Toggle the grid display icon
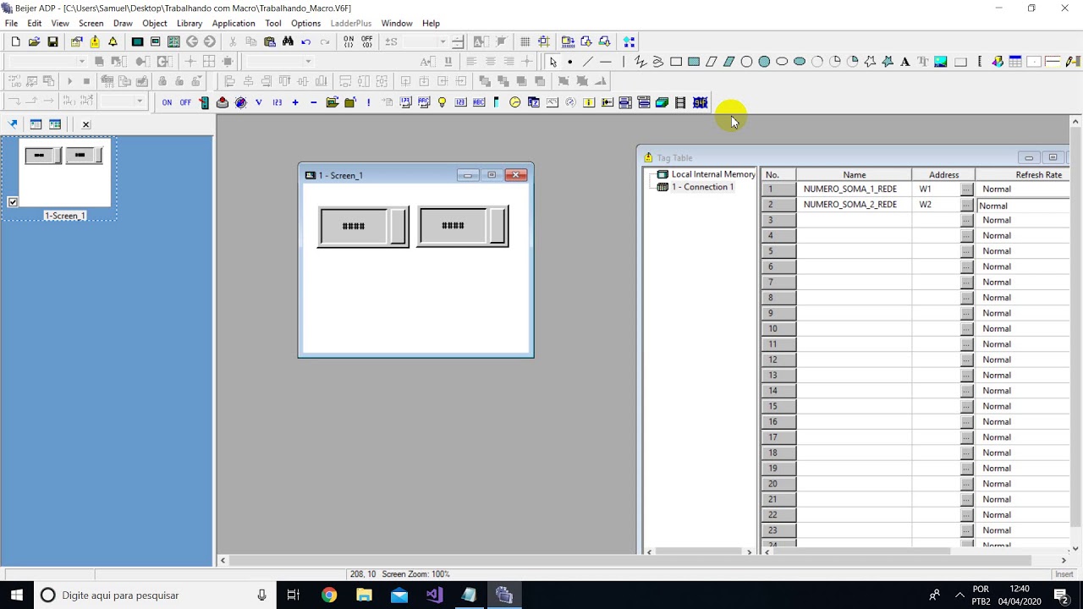This screenshot has height=609, width=1083. [525, 41]
